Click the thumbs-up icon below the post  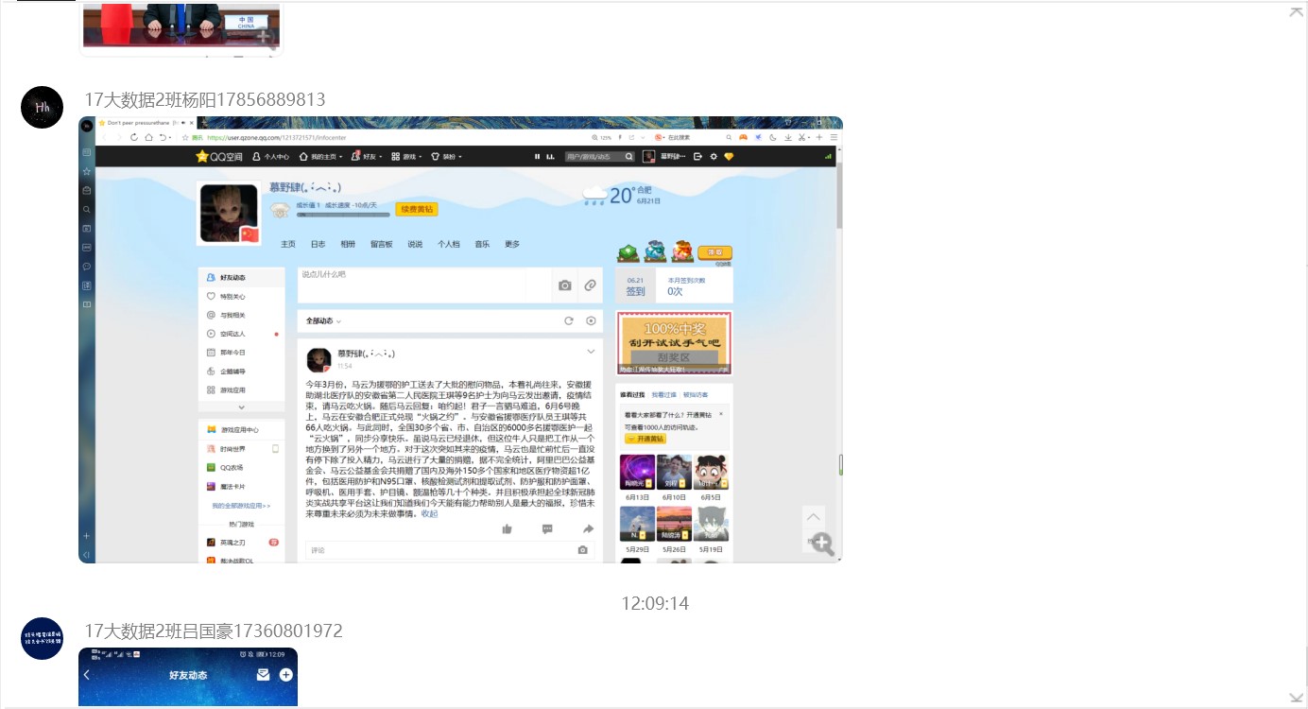(507, 528)
